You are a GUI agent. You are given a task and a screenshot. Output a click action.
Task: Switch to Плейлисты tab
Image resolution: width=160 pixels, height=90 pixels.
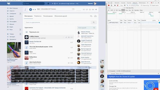pyautogui.click(x=38, y=16)
